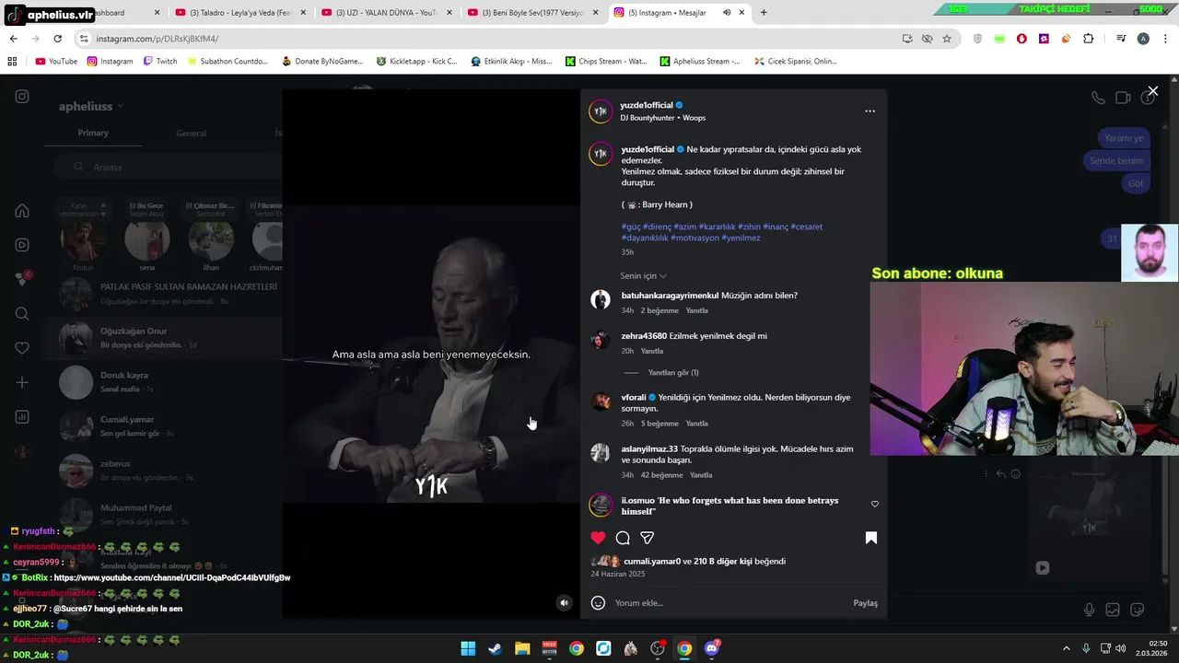Open the emoji picker in the comment box

point(598,603)
